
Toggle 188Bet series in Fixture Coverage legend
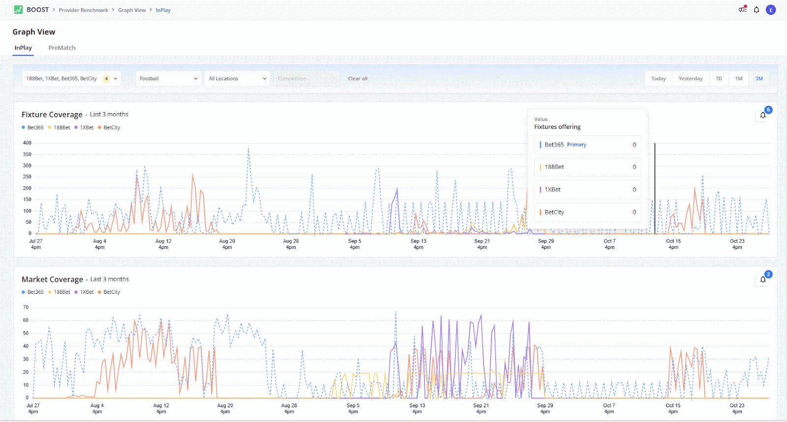60,127
